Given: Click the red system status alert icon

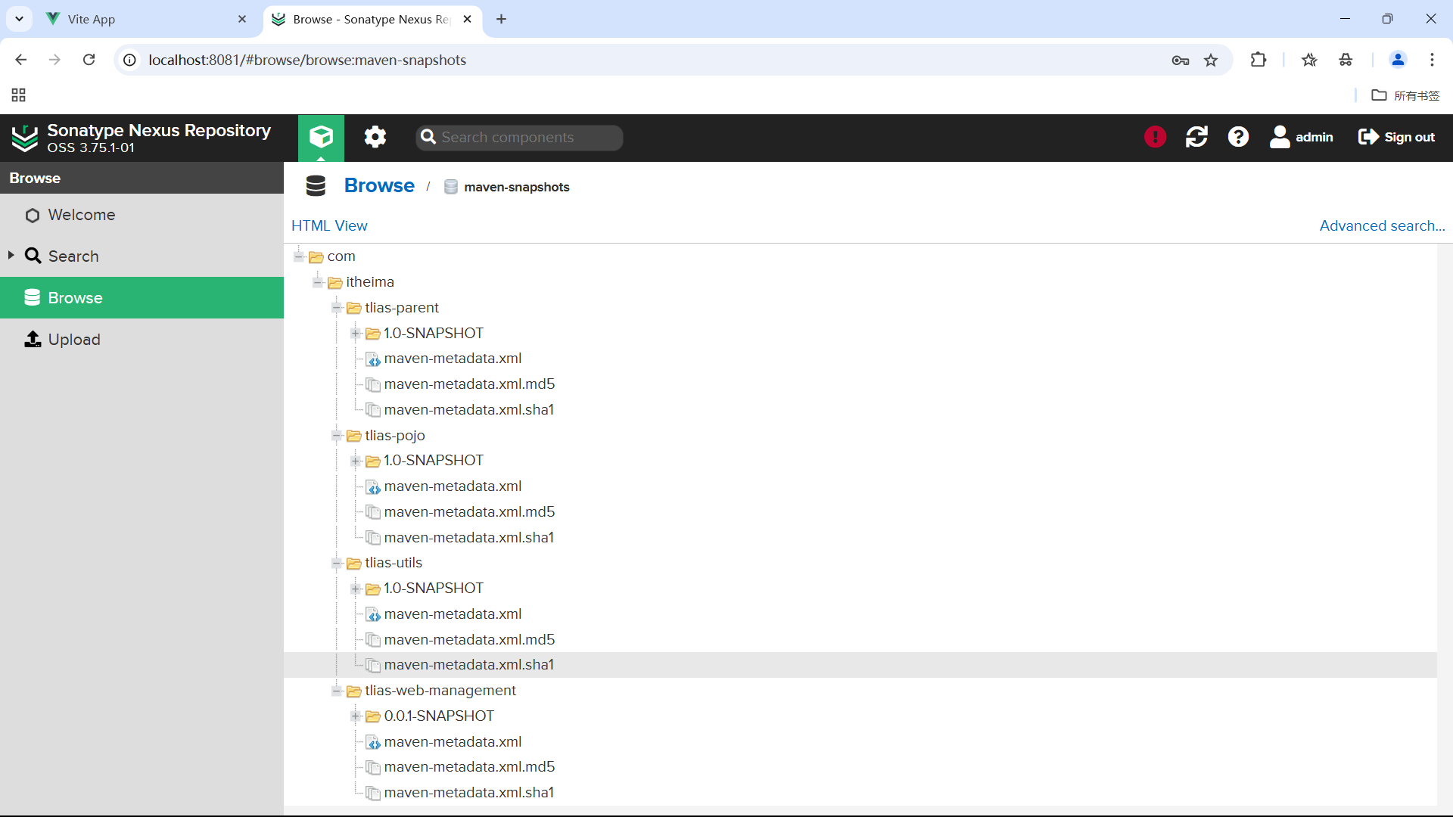Looking at the screenshot, I should coord(1155,137).
